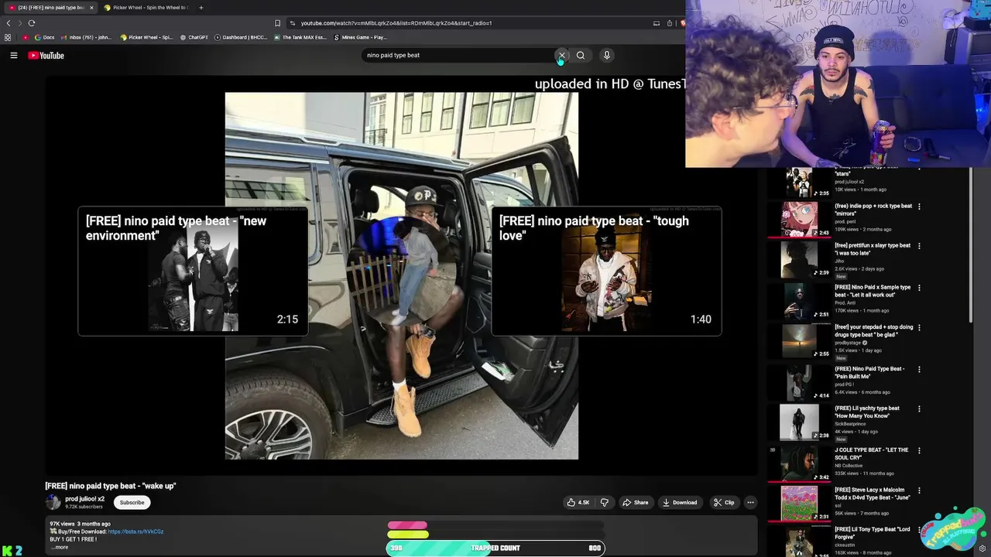Dislike the video

click(605, 502)
